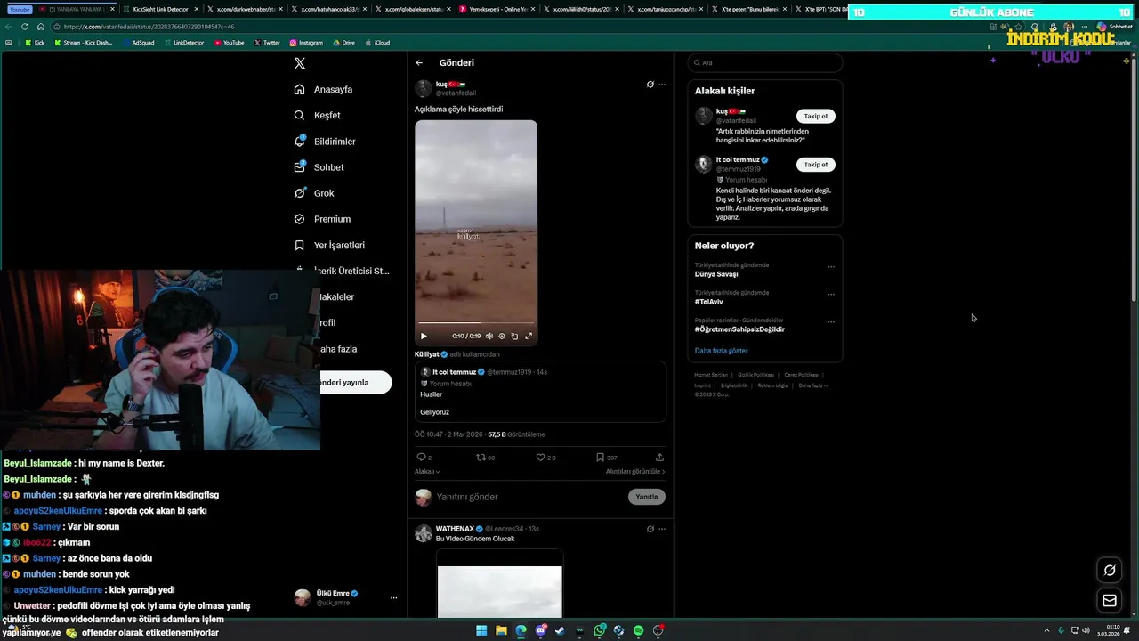Open the three-dot menu on WATHENAX's reply
This screenshot has height=641, width=1139.
(x=662, y=529)
